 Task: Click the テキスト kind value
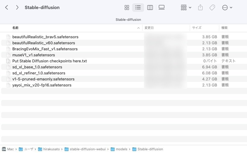point(228,61)
